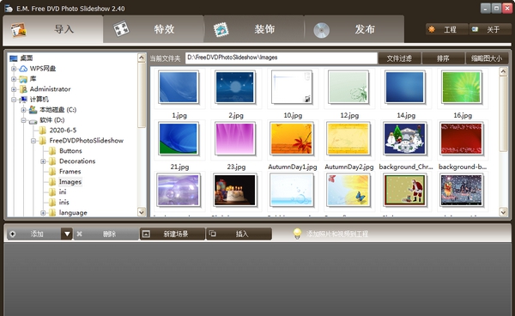
Task: Expand the 库 library node
Action: [14, 79]
